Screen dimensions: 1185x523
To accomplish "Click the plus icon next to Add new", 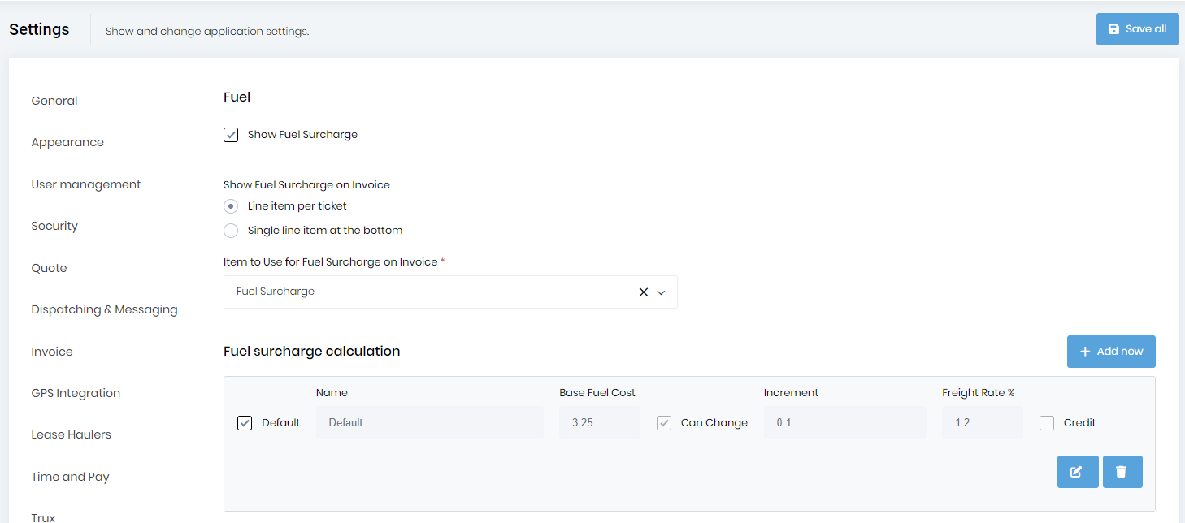I will pyautogui.click(x=1085, y=351).
